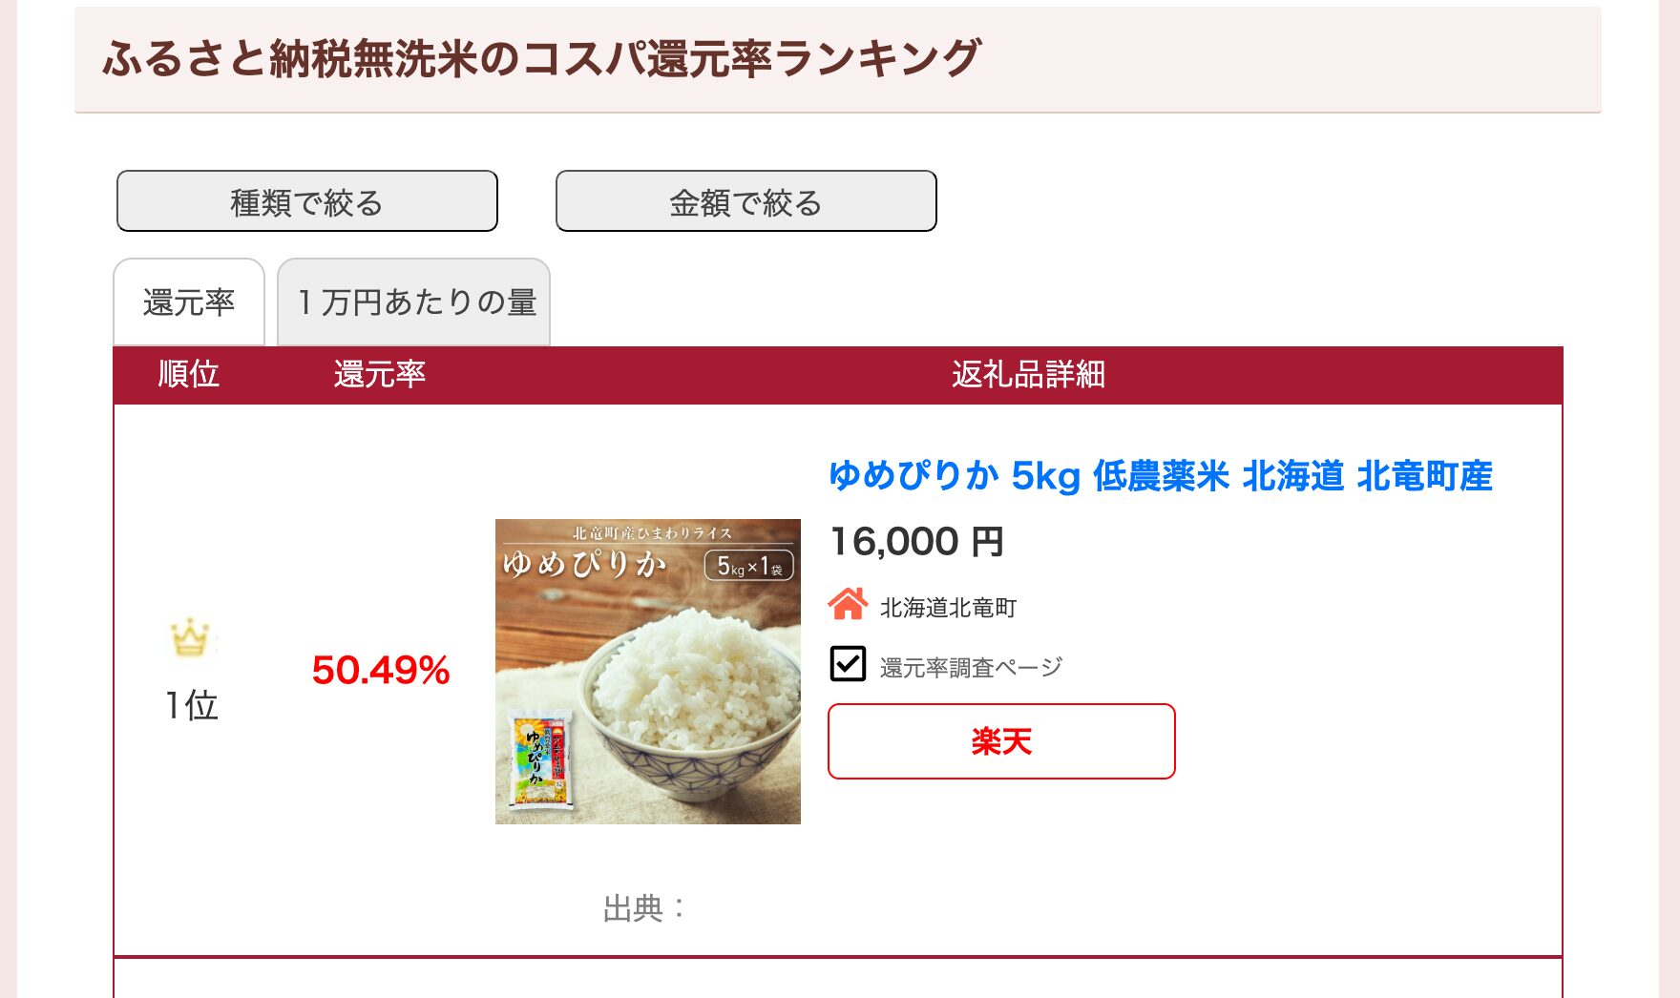Select the 50.49% return rate value
Image resolution: width=1680 pixels, height=998 pixels.
point(380,672)
